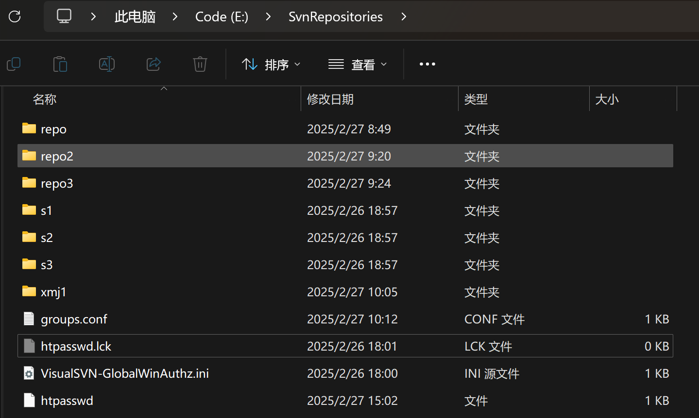The height and width of the screenshot is (418, 699).
Task: Click the rename icon in toolbar
Action: (107, 64)
